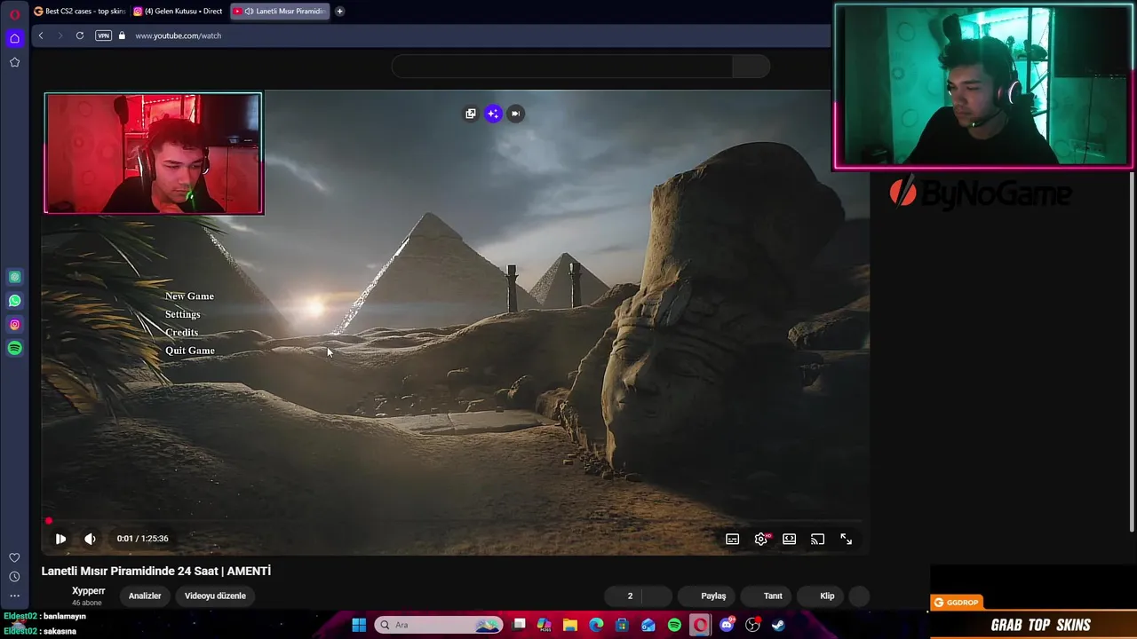Select Quit Game in game menu
The height and width of the screenshot is (639, 1137).
coord(189,351)
